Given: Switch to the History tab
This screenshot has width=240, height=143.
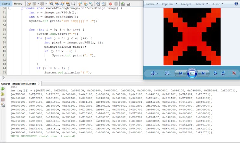Looking at the screenshot, I should pos(18,4).
